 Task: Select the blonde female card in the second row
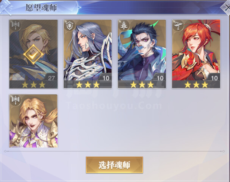pyautogui.click(x=33, y=121)
